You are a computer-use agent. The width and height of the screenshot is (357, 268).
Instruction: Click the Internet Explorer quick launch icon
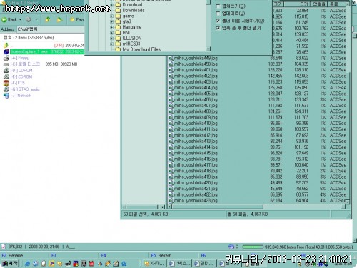(28, 264)
